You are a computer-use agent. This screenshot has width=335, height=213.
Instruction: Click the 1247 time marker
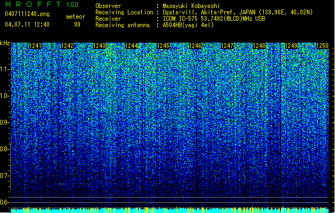(227, 46)
